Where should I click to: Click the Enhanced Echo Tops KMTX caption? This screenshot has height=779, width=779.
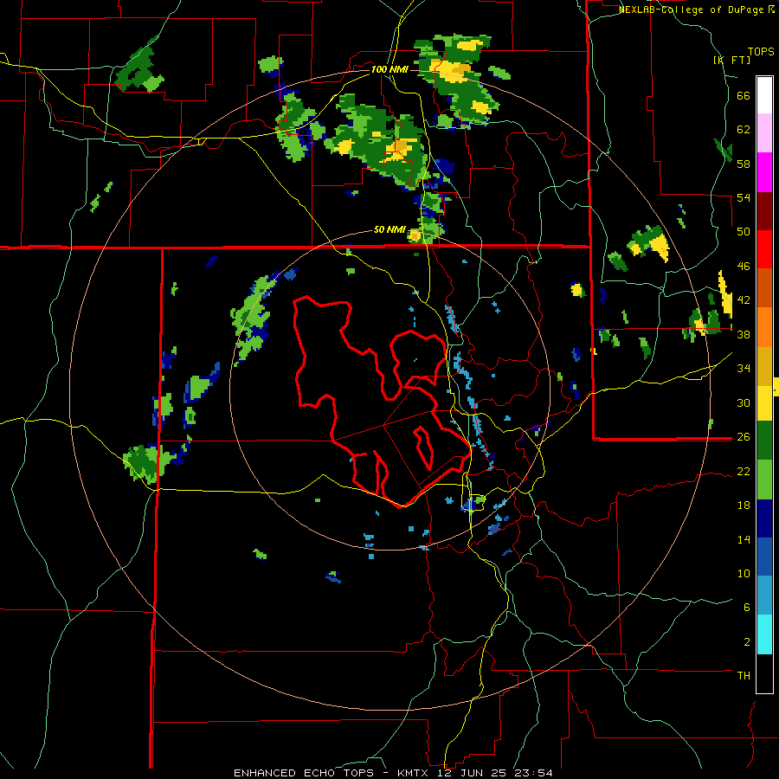pyautogui.click(x=393, y=773)
